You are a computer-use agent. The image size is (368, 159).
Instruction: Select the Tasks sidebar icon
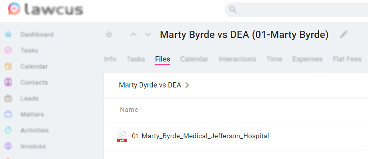pos(8,50)
